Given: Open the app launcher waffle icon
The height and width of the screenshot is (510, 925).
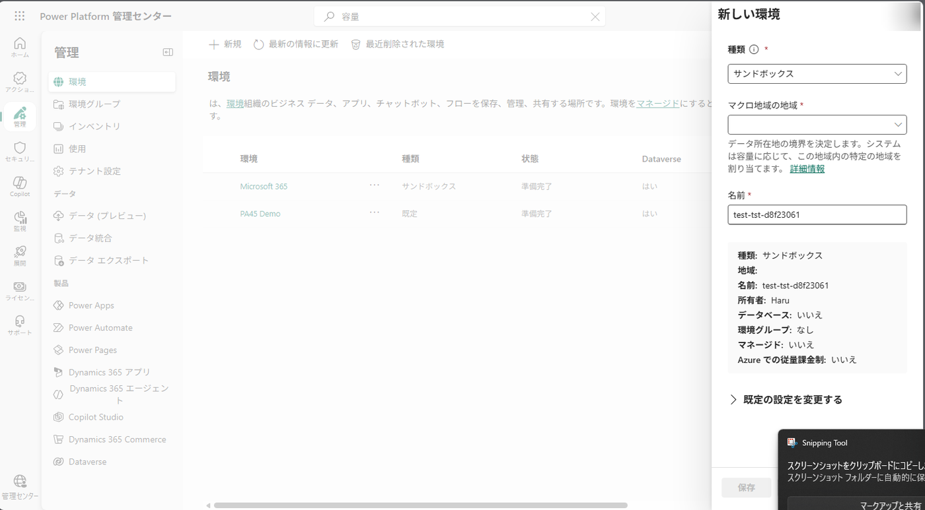Looking at the screenshot, I should 20,16.
